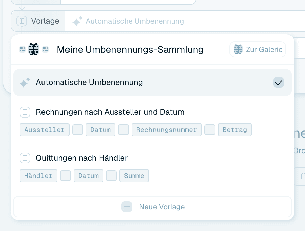The image size is (305, 231).
Task: Click the Rechnungsnummer token chip
Action: (x=167, y=130)
